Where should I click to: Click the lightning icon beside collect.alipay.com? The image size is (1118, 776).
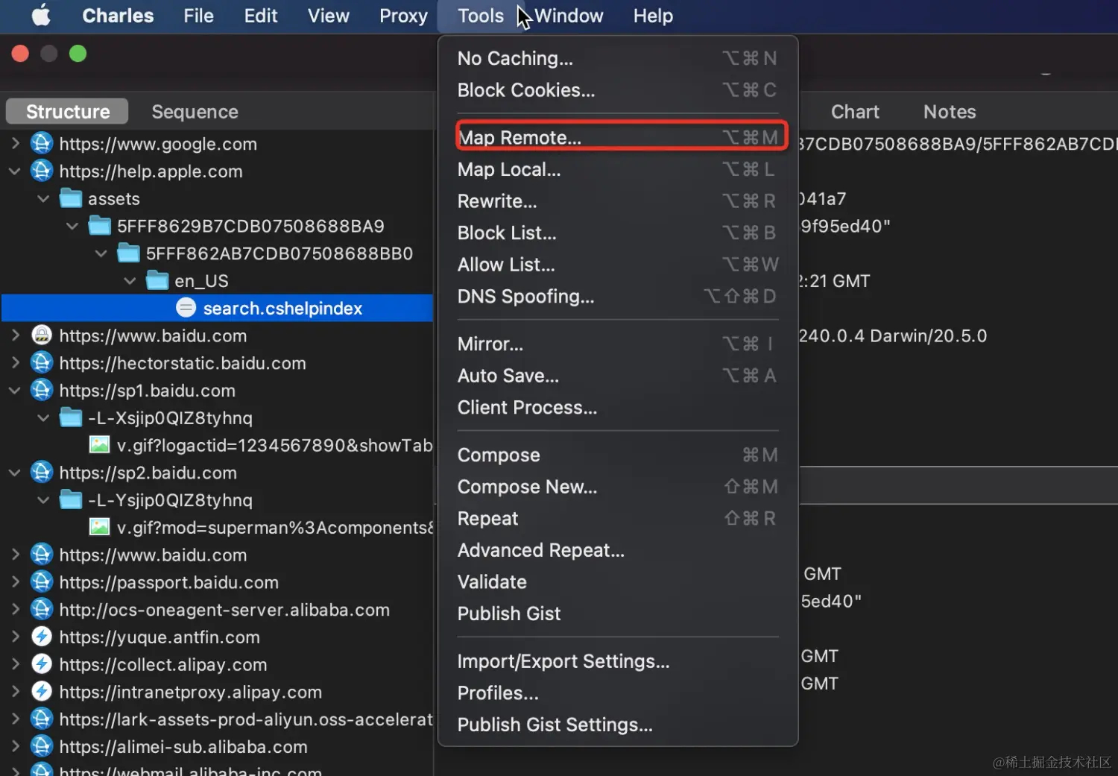42,664
